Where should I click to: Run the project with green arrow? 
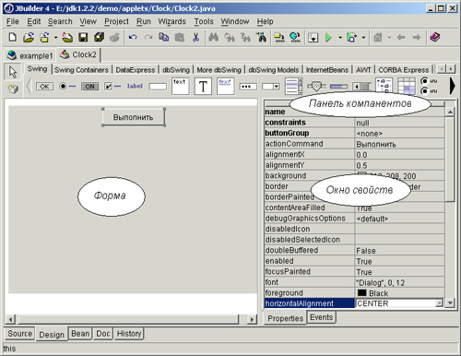pyautogui.click(x=328, y=38)
